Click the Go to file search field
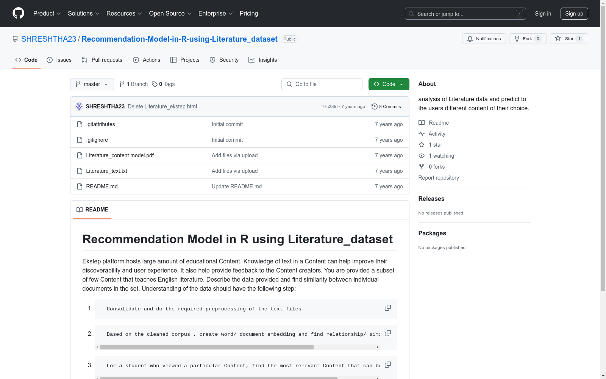Screen dimensions: 606x379 (x=322, y=84)
